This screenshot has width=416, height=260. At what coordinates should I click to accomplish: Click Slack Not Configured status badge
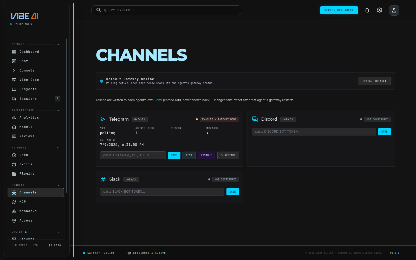tap(225, 179)
